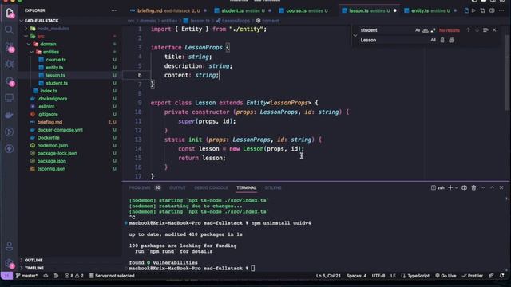Toggle Preserve Case in replace field
This screenshot has height=287, width=511.
click(x=433, y=40)
